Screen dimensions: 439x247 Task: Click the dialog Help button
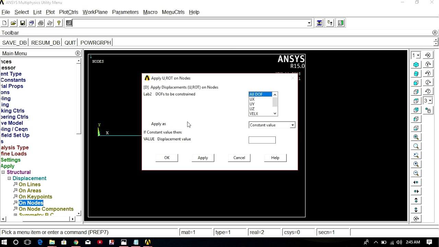(275, 158)
